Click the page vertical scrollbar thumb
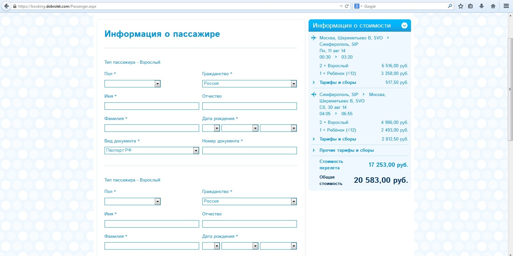 coord(510,89)
